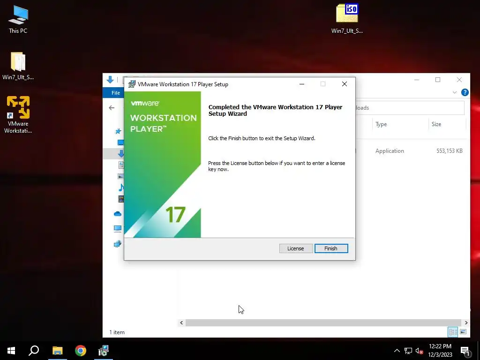Open File Explorer from the taskbar
The height and width of the screenshot is (360, 480).
tap(57, 351)
